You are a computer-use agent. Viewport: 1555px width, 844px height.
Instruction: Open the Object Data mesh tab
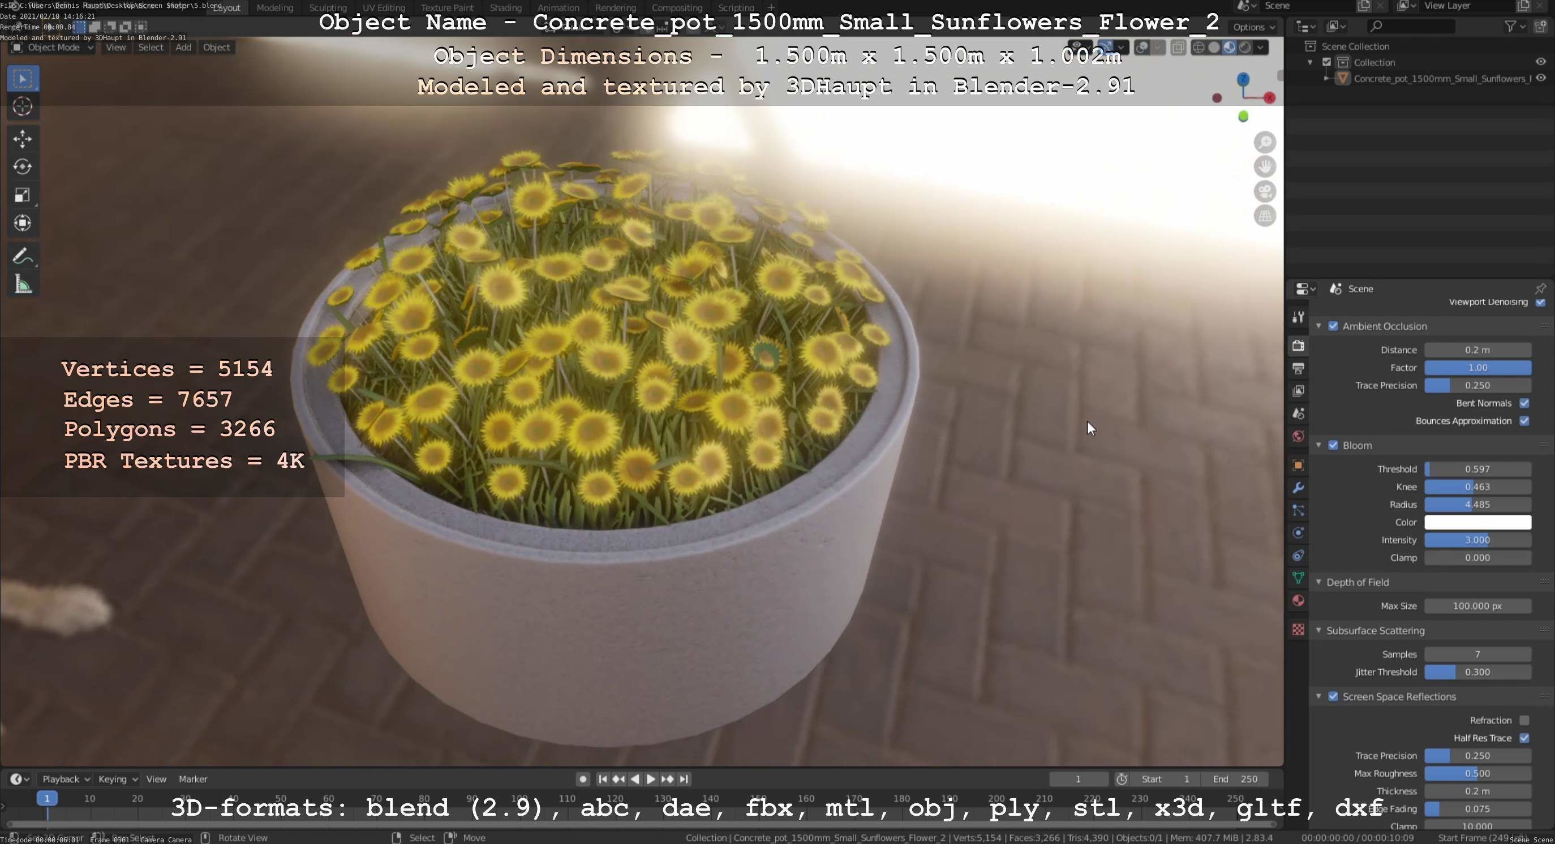click(x=1298, y=578)
